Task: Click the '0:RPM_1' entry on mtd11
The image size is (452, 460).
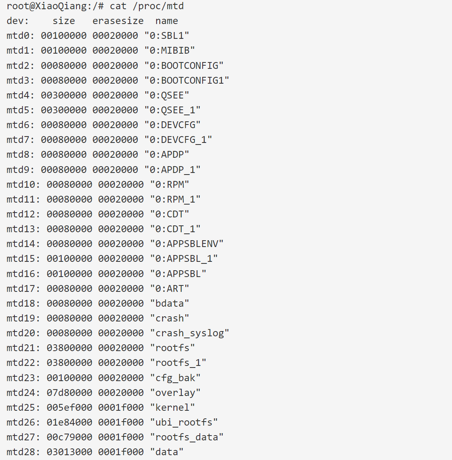Action: pyautogui.click(x=175, y=199)
